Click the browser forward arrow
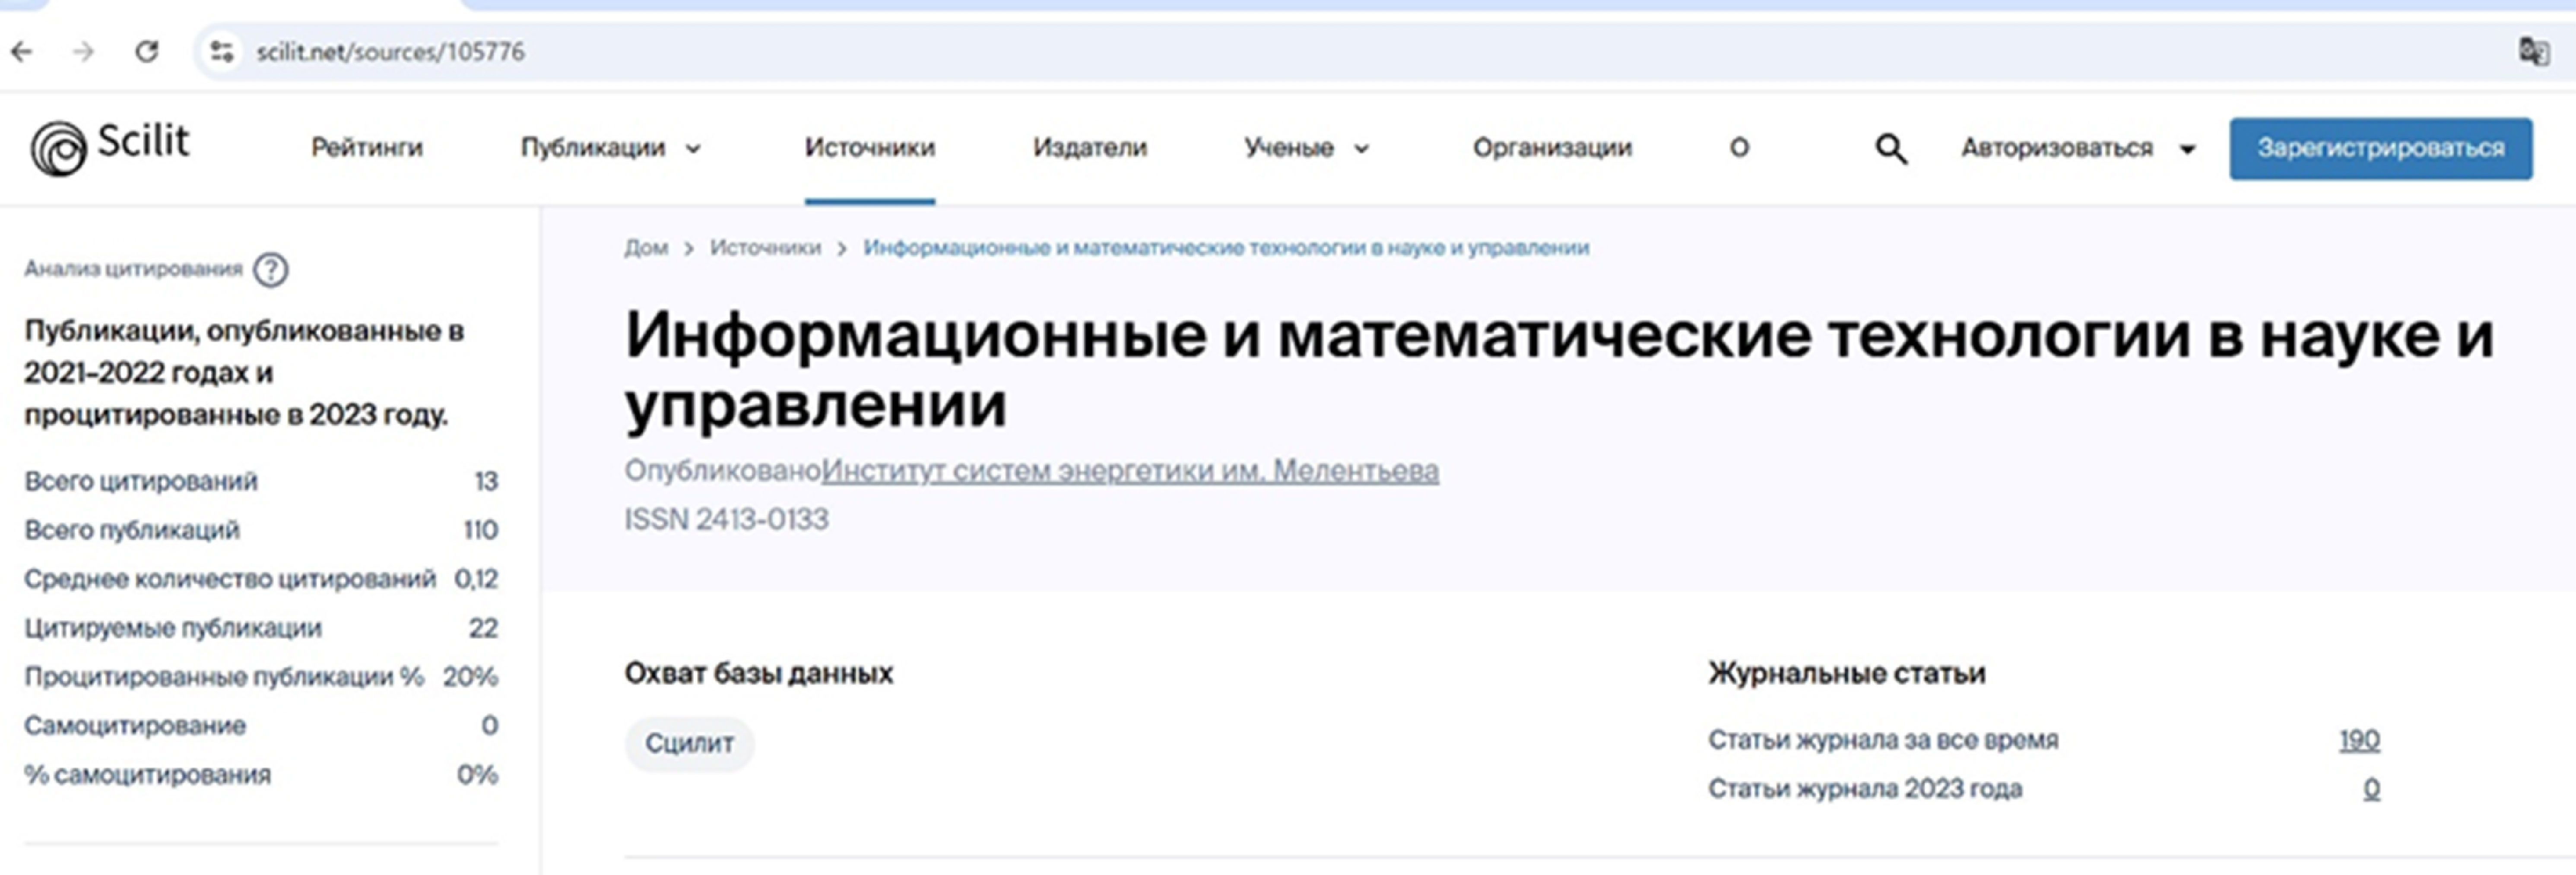Viewport: 2576px width, 875px height. (84, 52)
